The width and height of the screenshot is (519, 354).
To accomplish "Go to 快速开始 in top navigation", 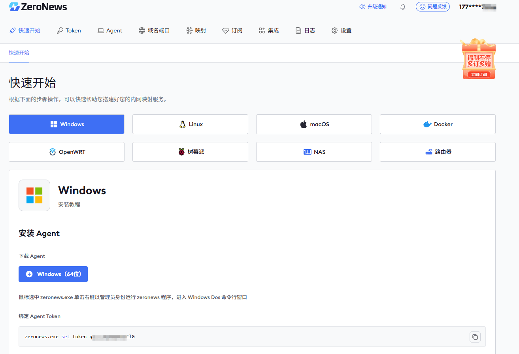I will (25, 30).
